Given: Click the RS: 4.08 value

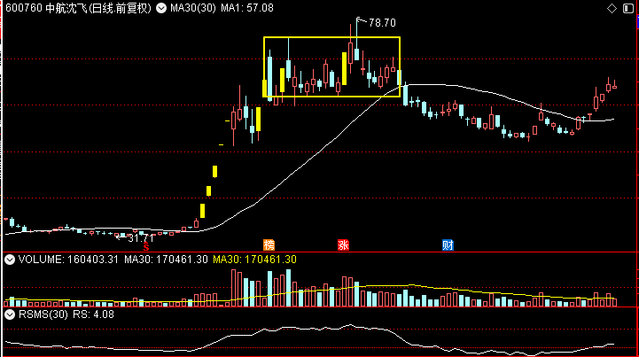Looking at the screenshot, I should [93, 314].
